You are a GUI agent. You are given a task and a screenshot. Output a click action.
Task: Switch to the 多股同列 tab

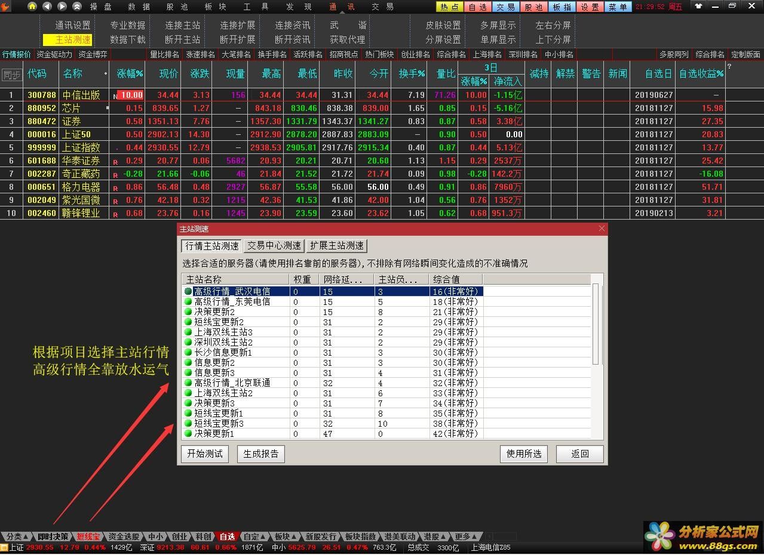tap(674, 54)
